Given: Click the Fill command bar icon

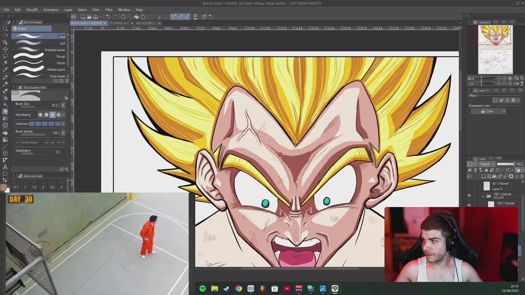Looking at the screenshot, I should tap(137, 17).
